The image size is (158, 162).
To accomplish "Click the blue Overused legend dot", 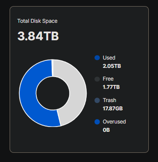I will [97, 122].
